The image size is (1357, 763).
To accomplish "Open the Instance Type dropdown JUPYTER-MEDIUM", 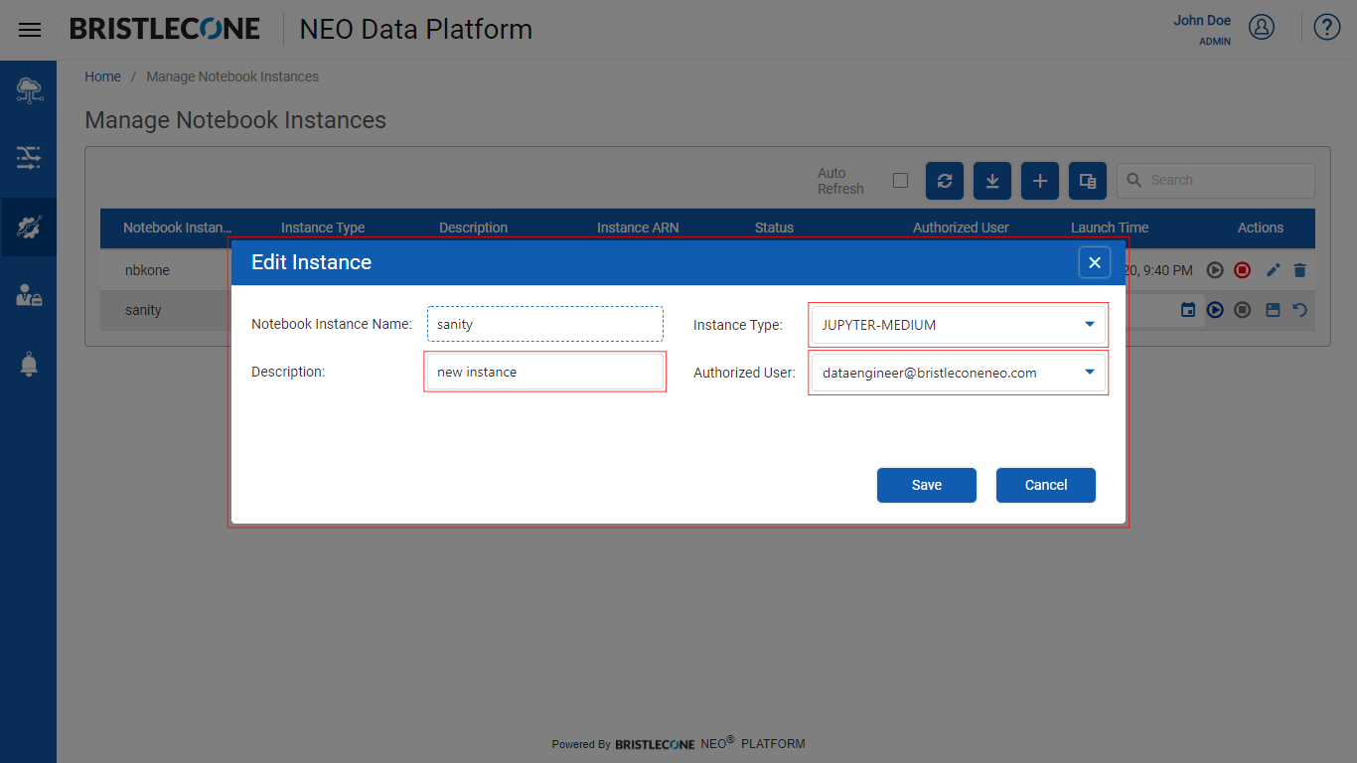I will [x=958, y=325].
